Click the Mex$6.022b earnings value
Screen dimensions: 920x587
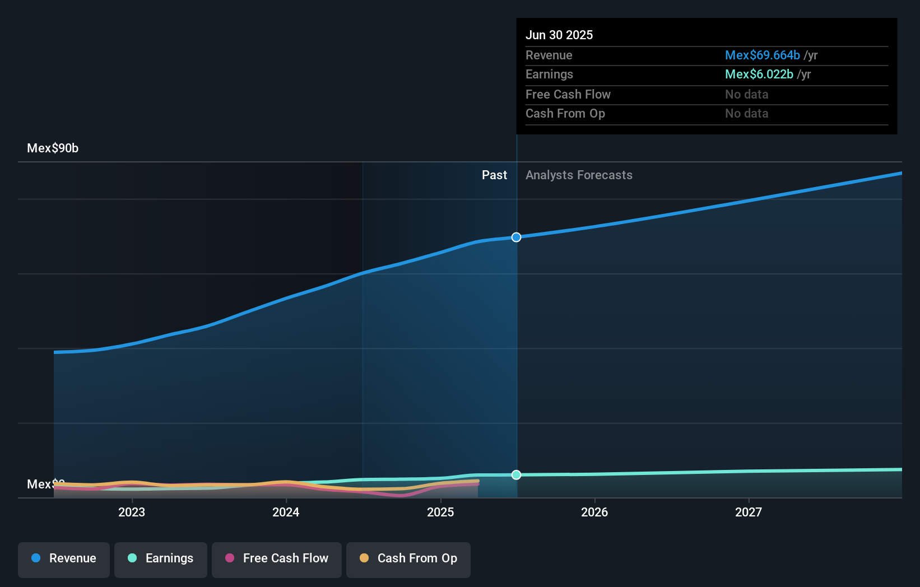(759, 74)
